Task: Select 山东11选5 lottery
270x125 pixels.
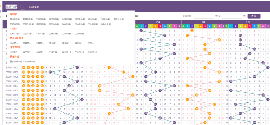Action: click(x=15, y=34)
